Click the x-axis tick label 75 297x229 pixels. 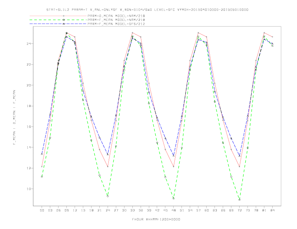click(x=248, y=210)
